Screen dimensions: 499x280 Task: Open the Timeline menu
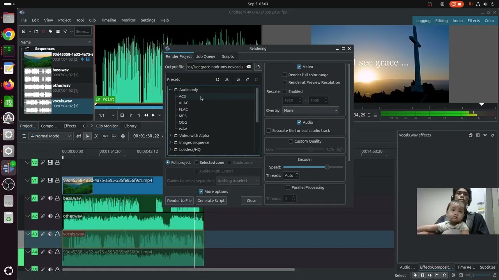[108, 20]
